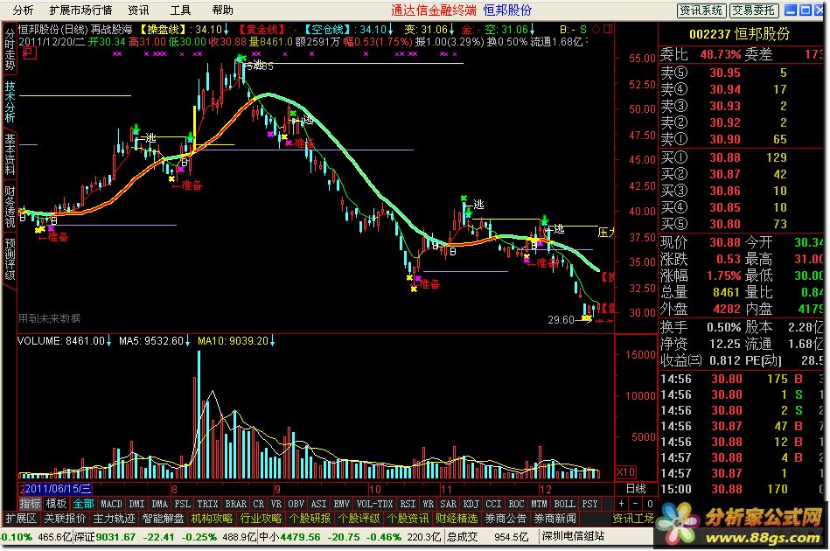Select the CCI indicator

click(494, 504)
